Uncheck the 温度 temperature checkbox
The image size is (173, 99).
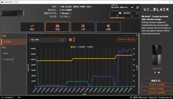coord(70,40)
